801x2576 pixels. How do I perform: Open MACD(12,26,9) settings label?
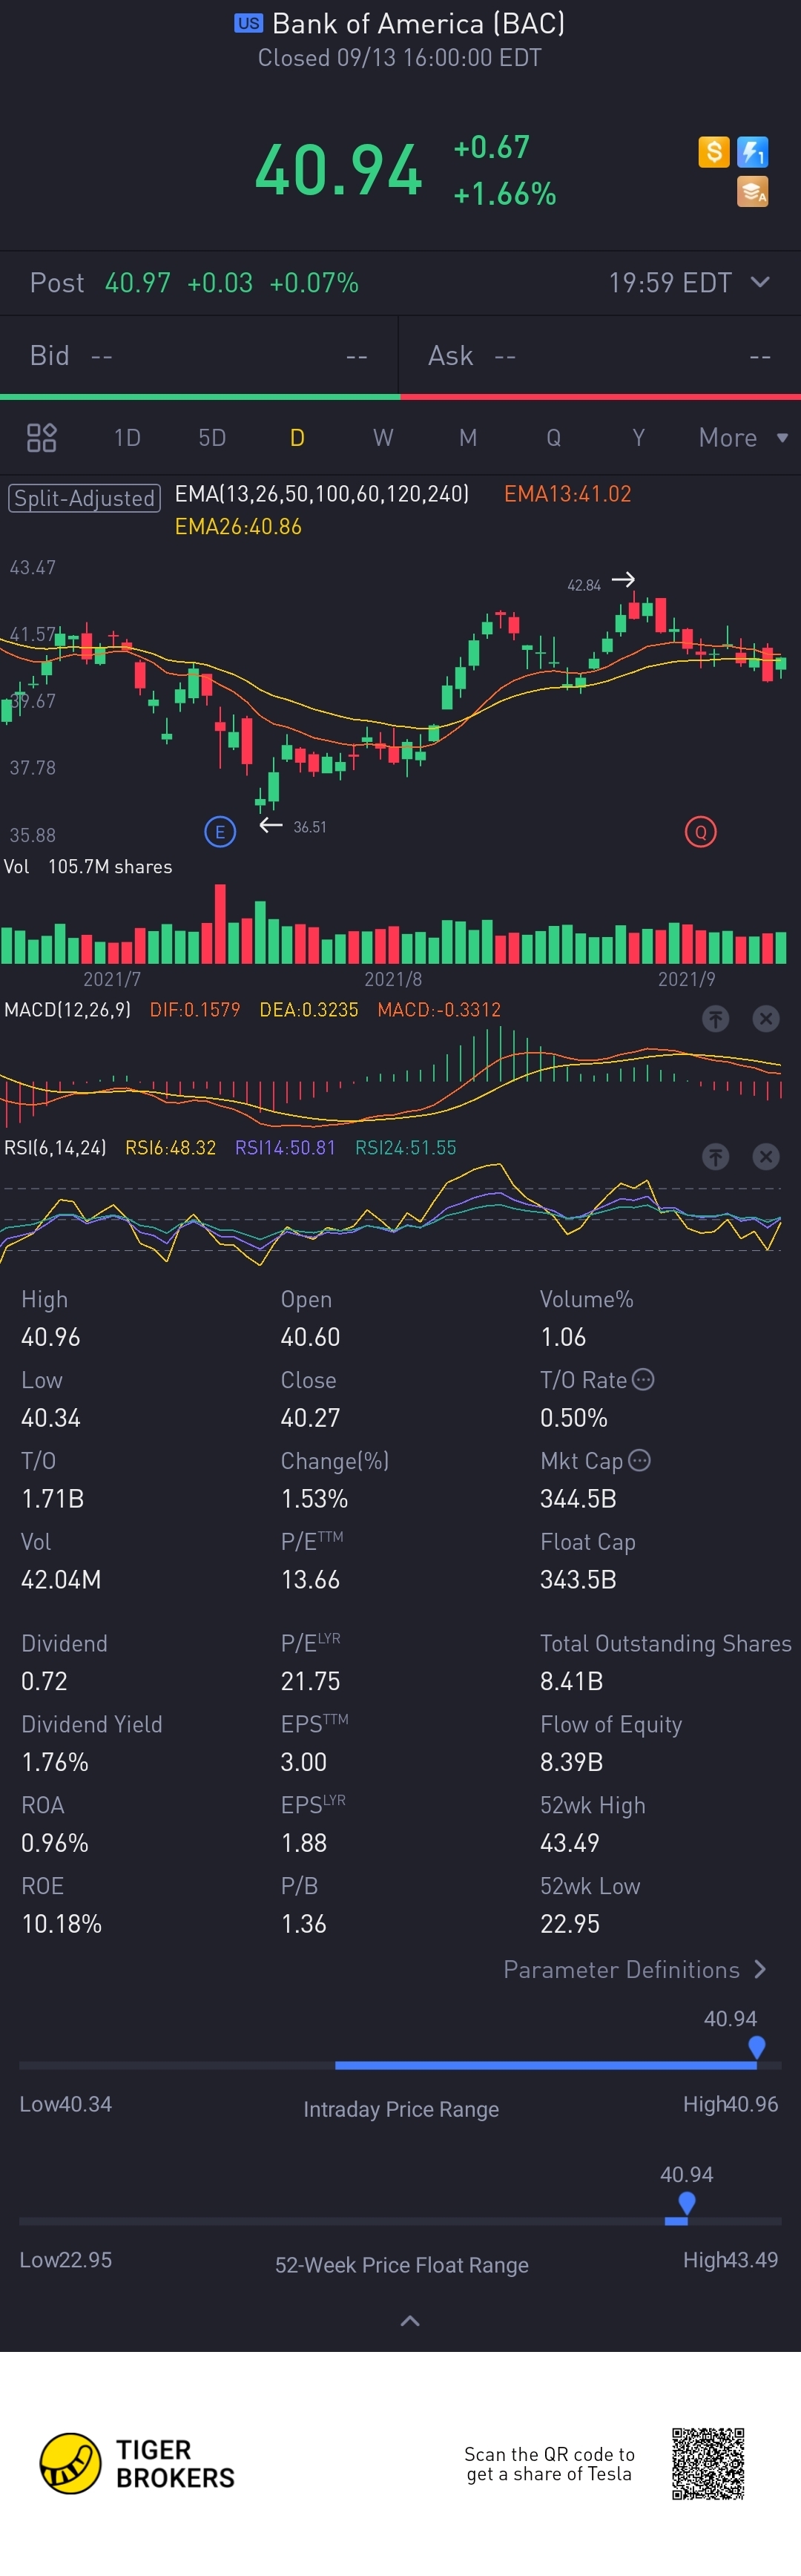(x=67, y=1009)
